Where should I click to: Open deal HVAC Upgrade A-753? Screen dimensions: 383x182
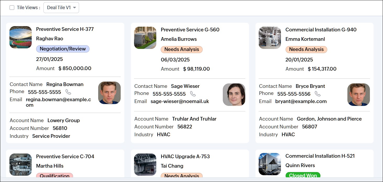tap(185, 156)
